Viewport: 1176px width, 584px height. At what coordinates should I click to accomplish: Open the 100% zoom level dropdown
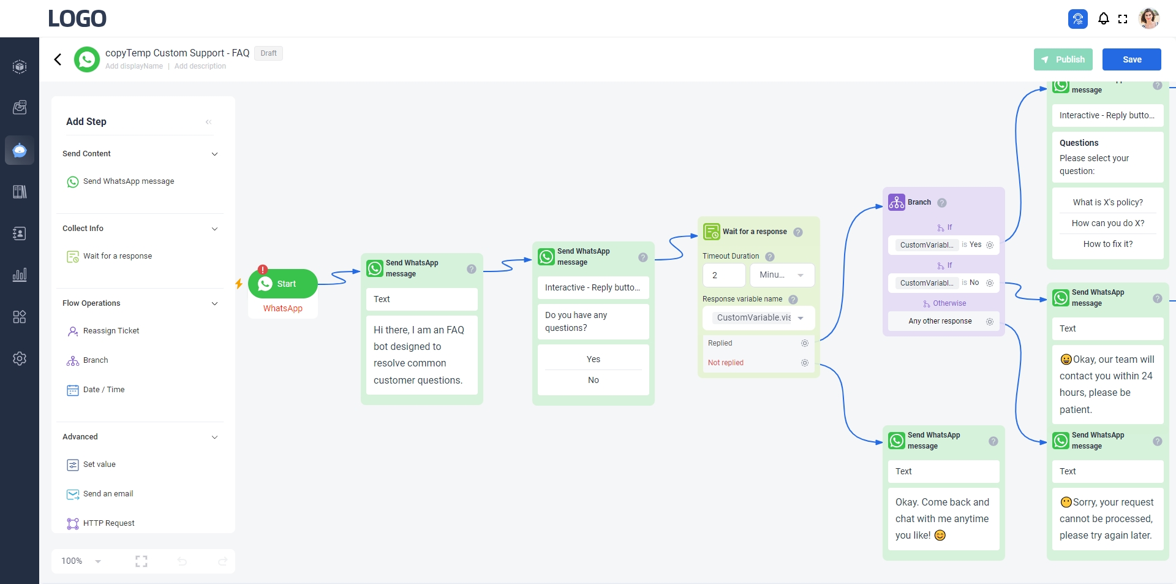coord(81,561)
